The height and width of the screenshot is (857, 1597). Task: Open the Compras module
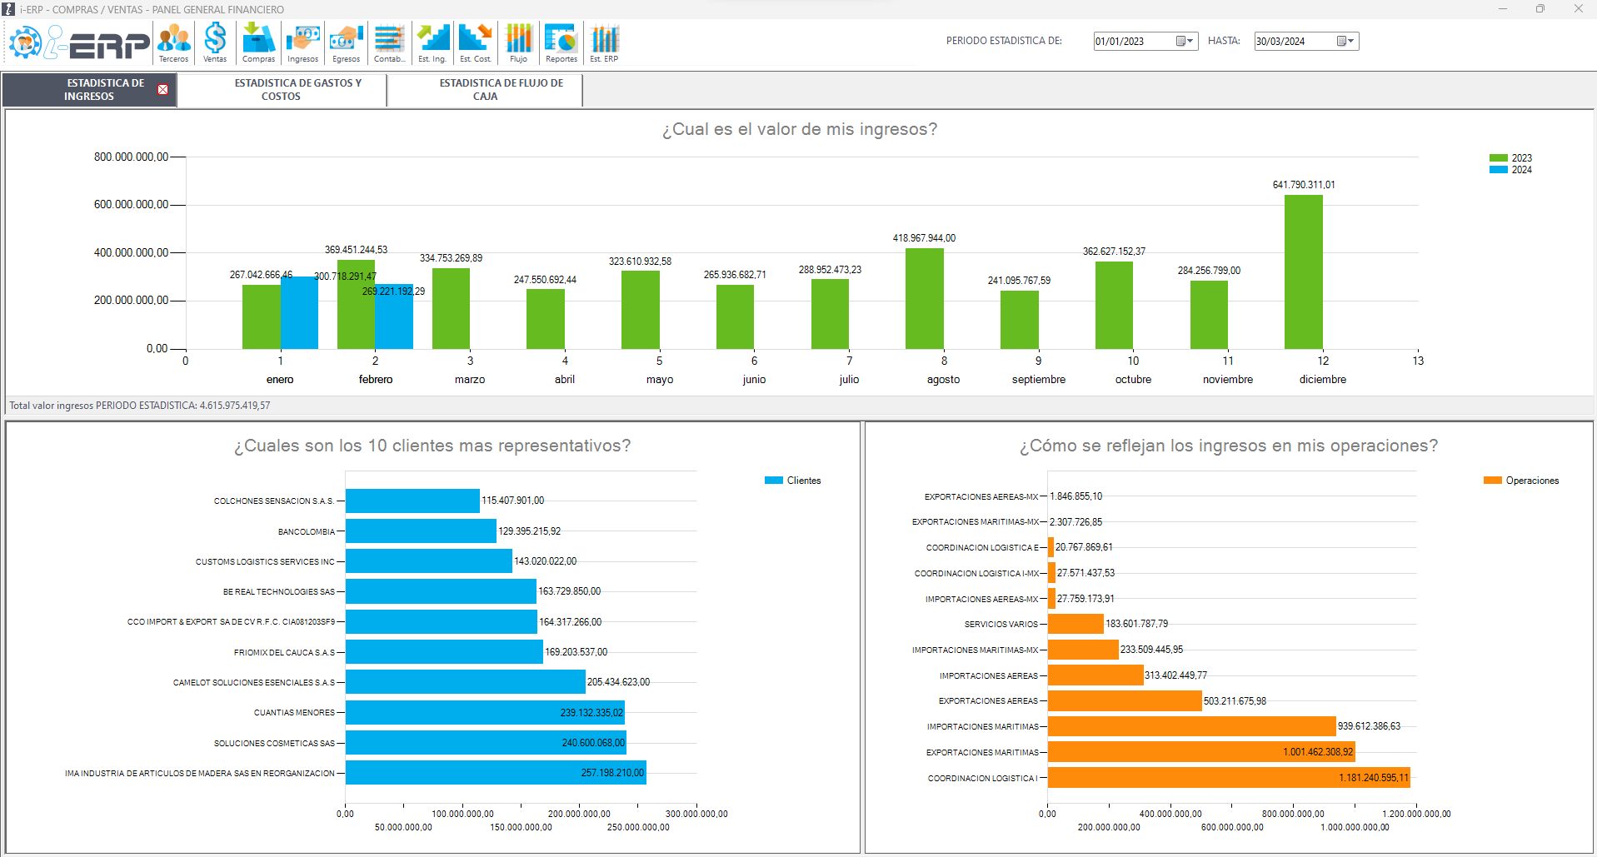[x=258, y=42]
